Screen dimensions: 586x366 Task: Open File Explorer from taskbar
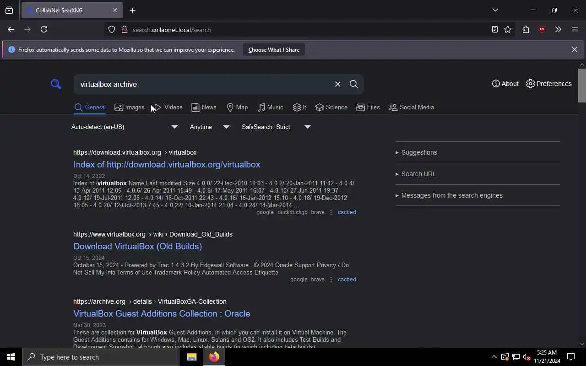(x=191, y=357)
